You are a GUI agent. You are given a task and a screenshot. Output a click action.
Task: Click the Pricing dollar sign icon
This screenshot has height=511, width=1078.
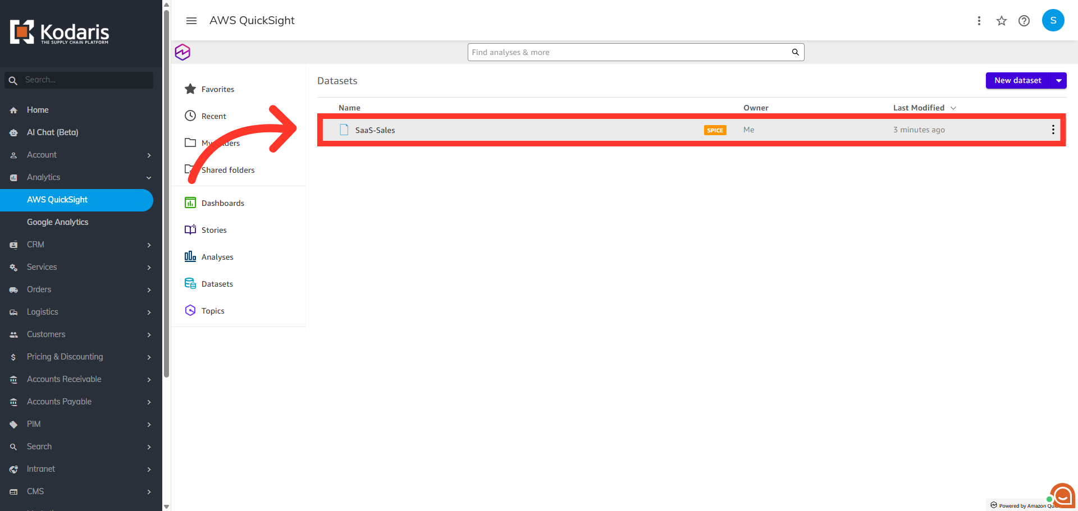pos(13,357)
